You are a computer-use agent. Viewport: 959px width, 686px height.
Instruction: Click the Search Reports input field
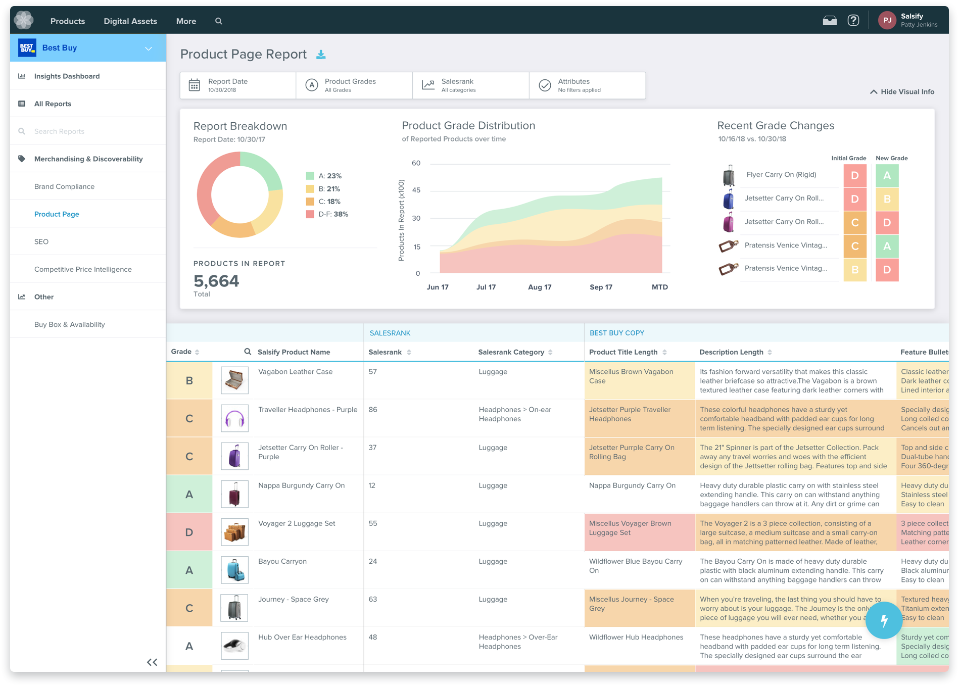pos(88,131)
